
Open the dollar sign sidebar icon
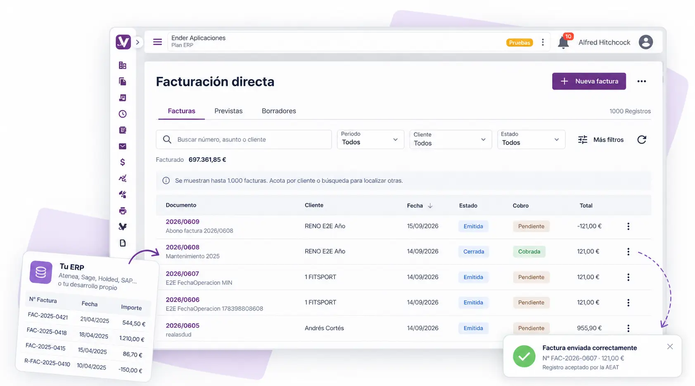[x=123, y=162]
